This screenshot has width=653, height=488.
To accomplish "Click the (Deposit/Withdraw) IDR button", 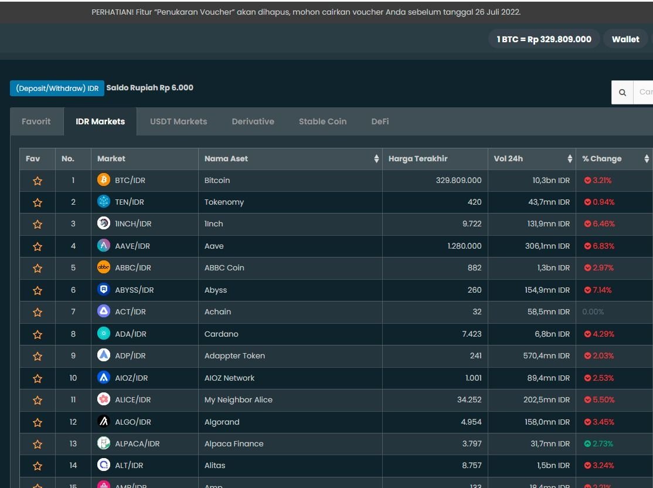I will [57, 88].
